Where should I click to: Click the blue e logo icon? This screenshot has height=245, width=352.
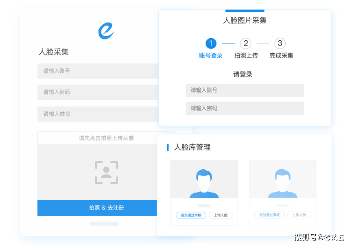[x=106, y=30]
